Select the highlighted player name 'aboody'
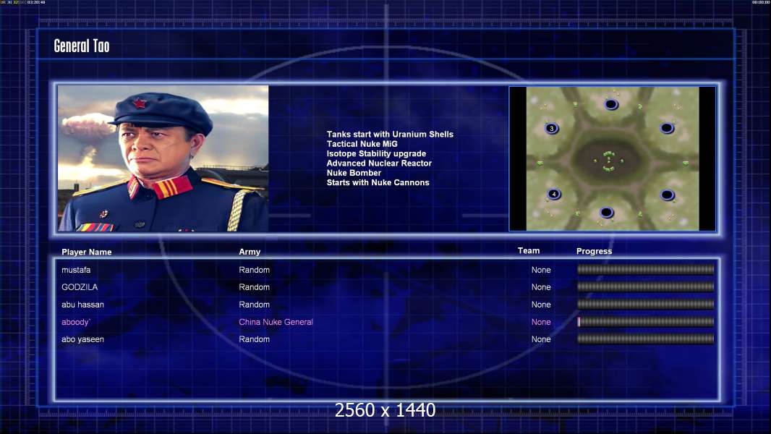 click(x=76, y=322)
